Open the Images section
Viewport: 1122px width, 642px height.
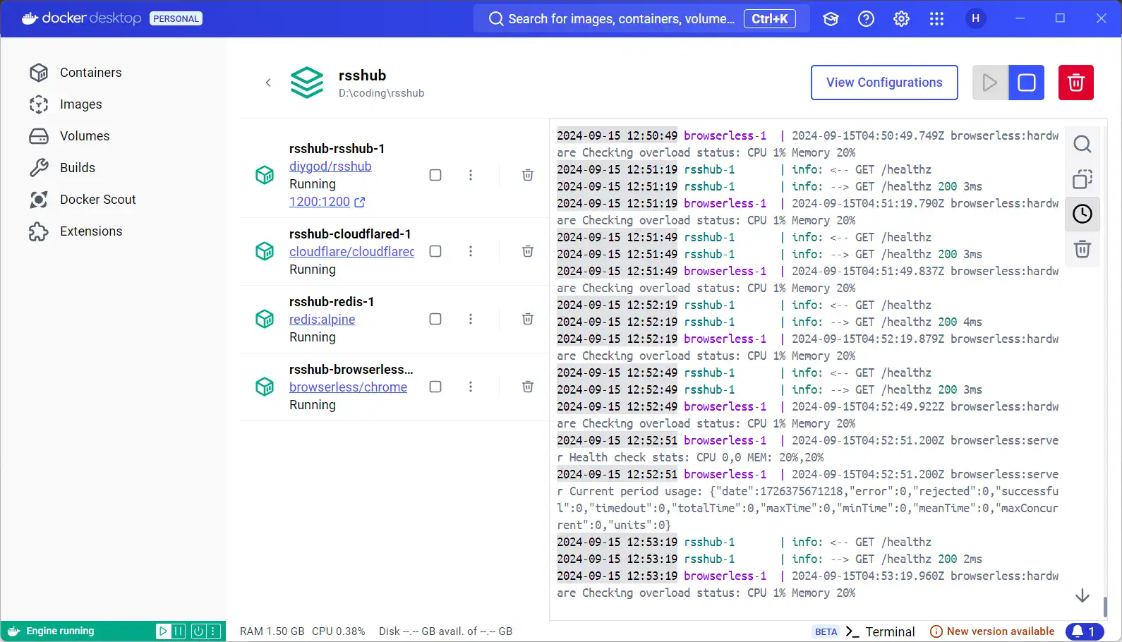pos(66,104)
